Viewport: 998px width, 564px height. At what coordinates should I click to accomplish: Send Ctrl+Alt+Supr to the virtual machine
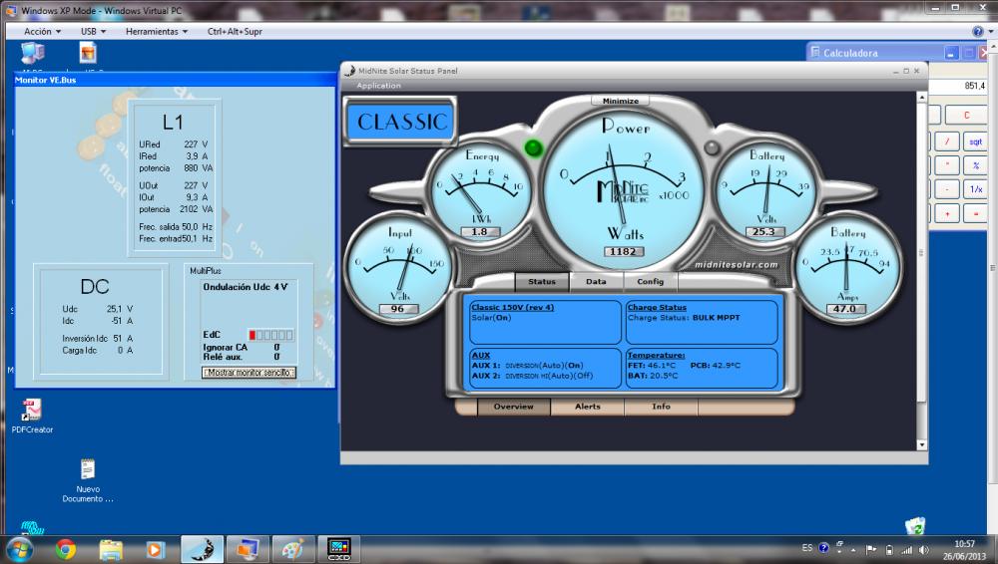(235, 31)
